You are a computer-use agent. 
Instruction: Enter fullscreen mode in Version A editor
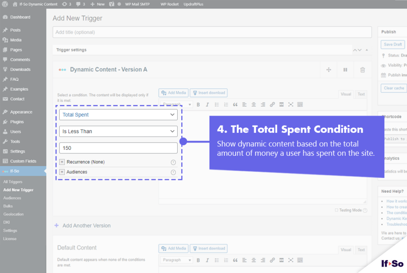[x=291, y=105]
